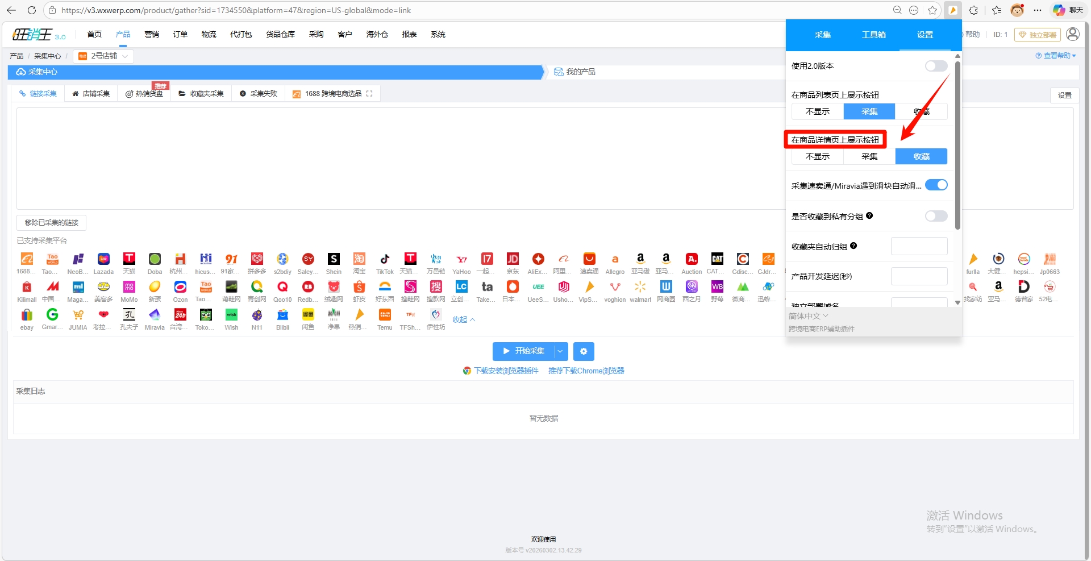The height and width of the screenshot is (561, 1091).
Task: Click the 收藏夹自动归组 input field
Action: (919, 247)
